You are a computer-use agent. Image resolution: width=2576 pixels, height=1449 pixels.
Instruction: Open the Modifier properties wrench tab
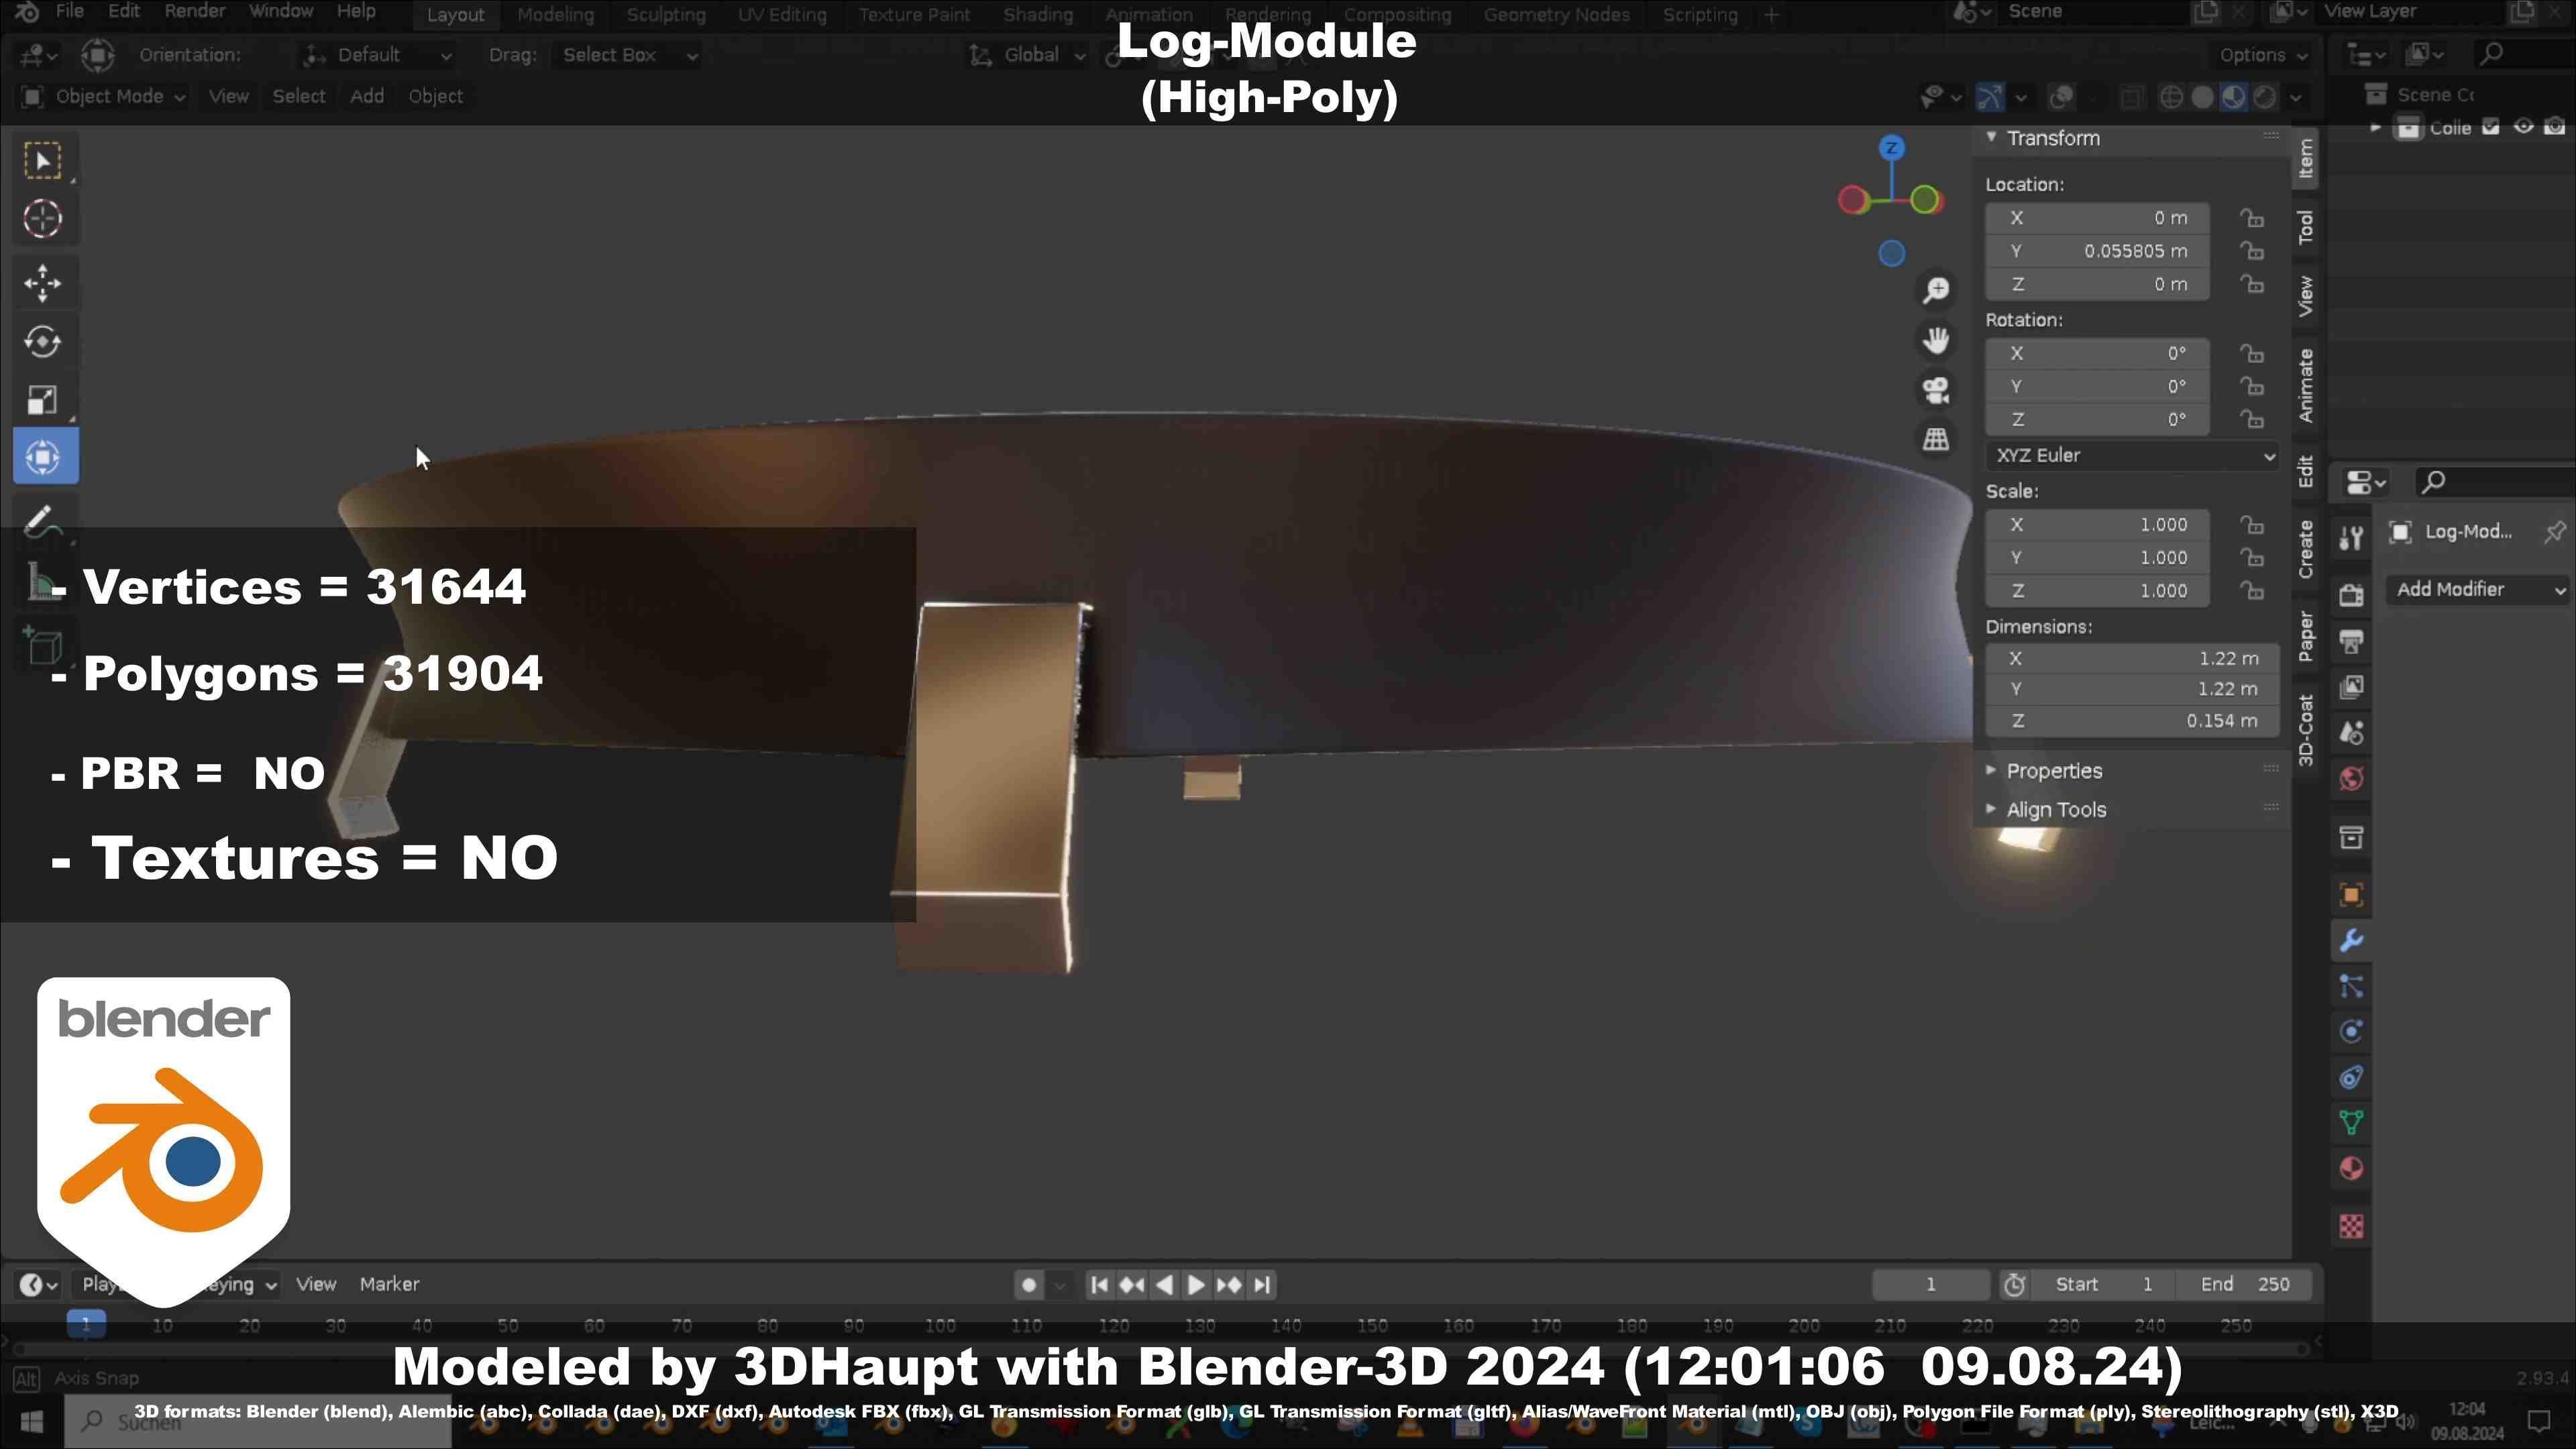click(2351, 941)
